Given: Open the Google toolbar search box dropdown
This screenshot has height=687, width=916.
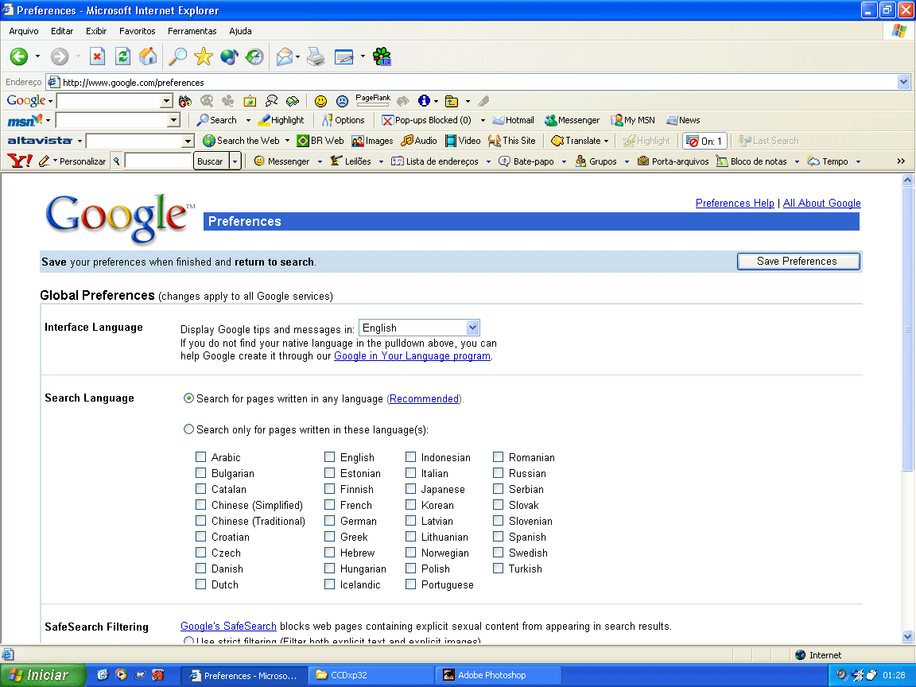Looking at the screenshot, I should pos(166,101).
